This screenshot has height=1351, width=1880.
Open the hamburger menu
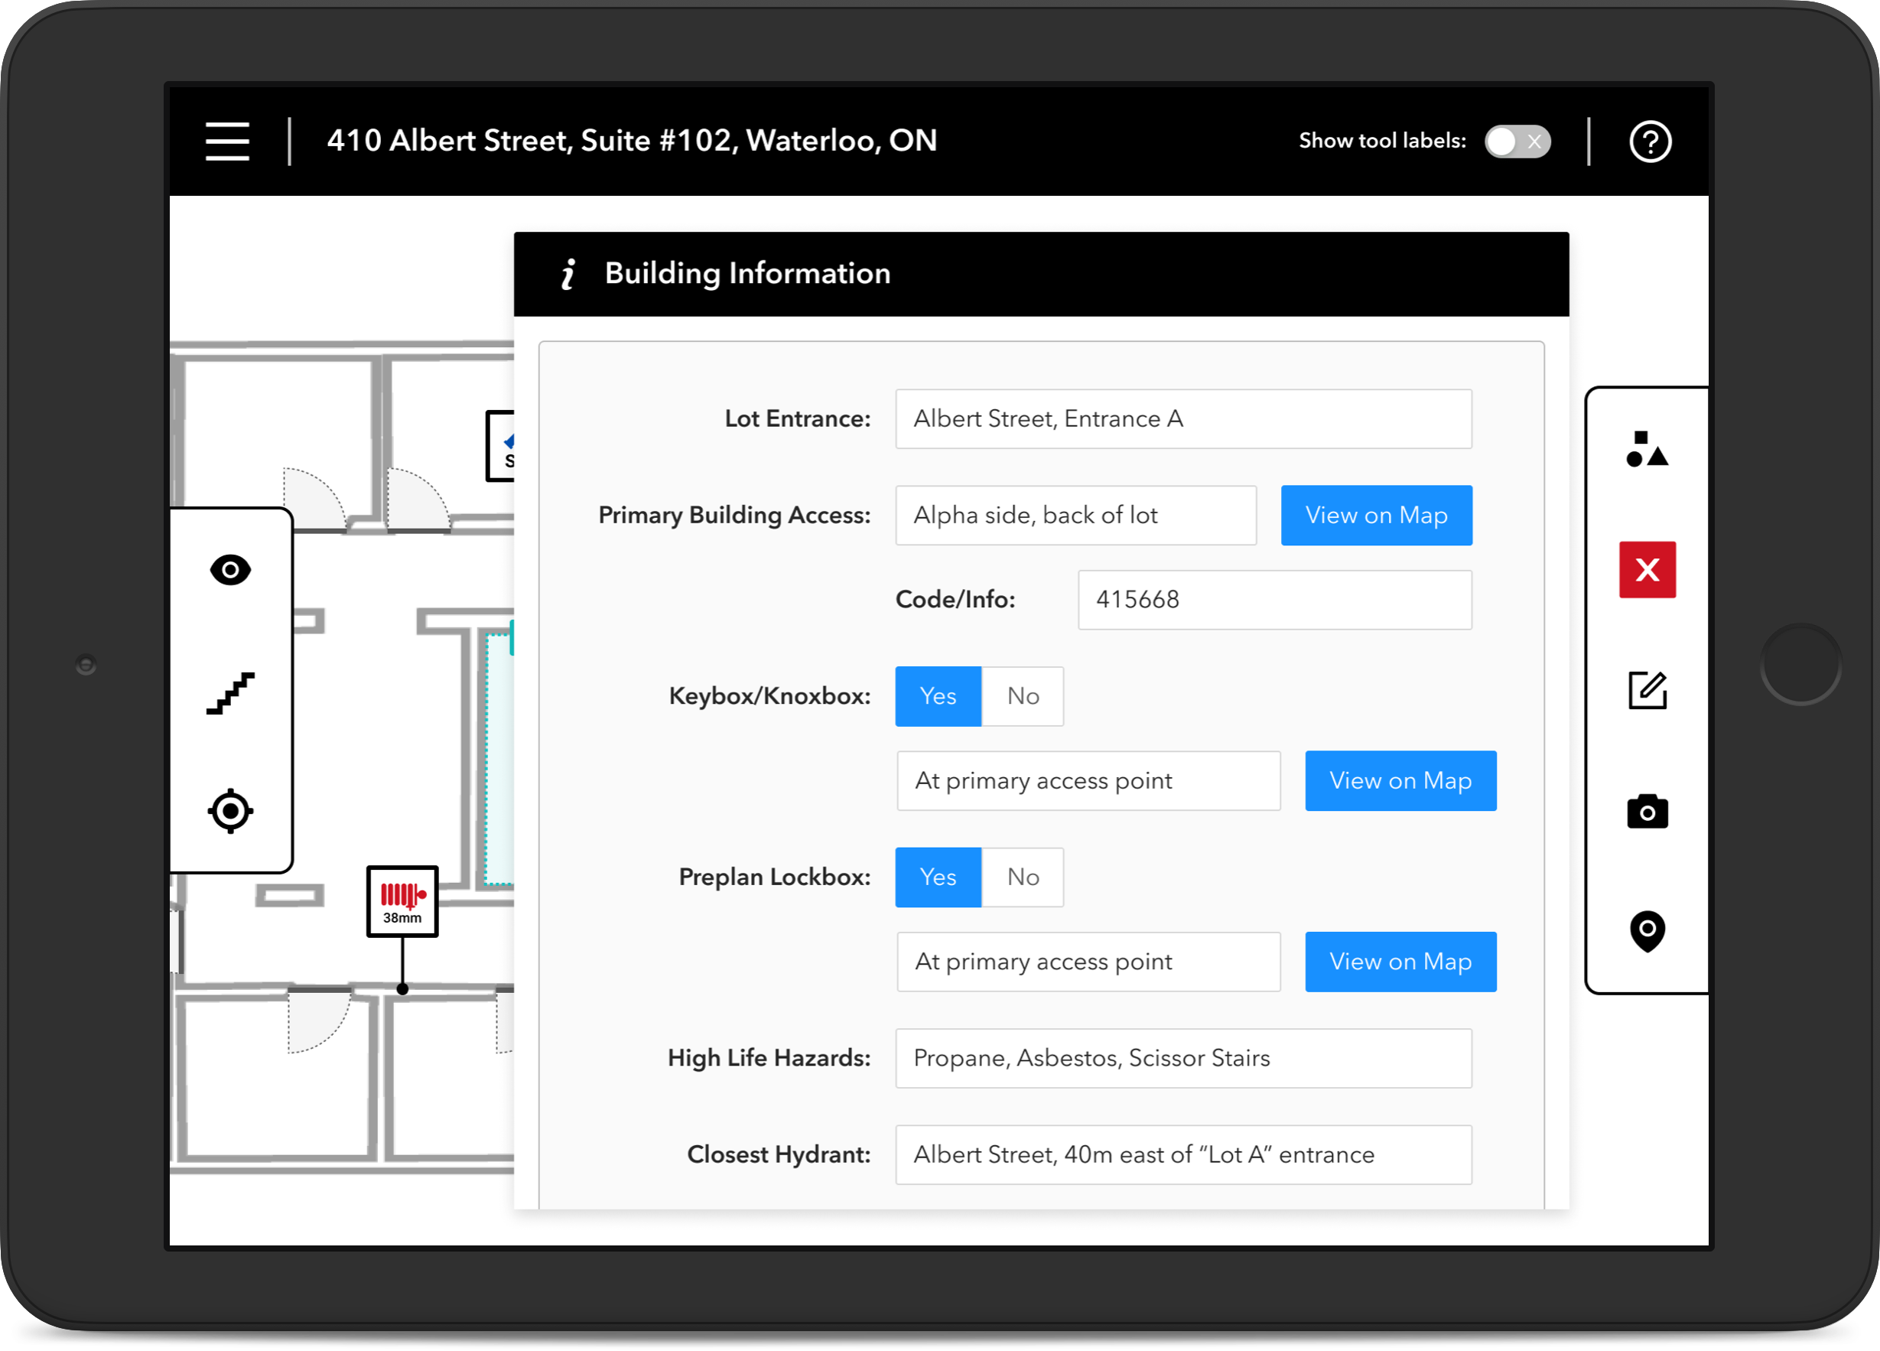(227, 141)
